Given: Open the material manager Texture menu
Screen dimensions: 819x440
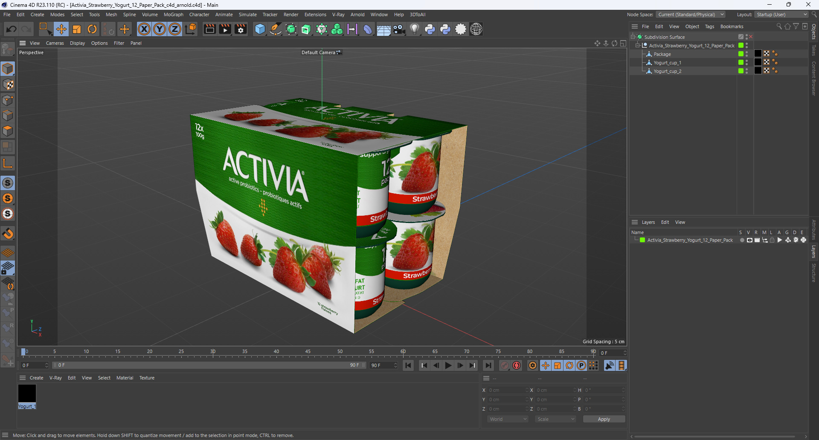Looking at the screenshot, I should point(147,378).
